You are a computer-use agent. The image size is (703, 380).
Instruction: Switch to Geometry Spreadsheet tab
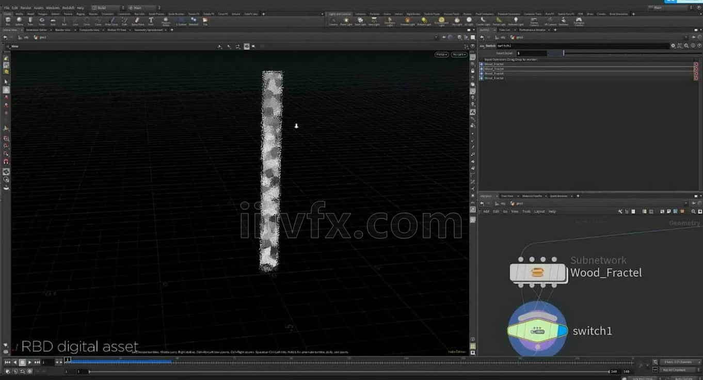[149, 30]
